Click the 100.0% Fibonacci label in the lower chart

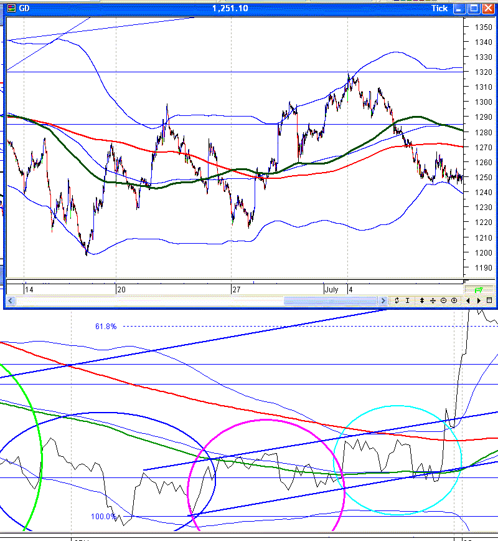point(103,517)
